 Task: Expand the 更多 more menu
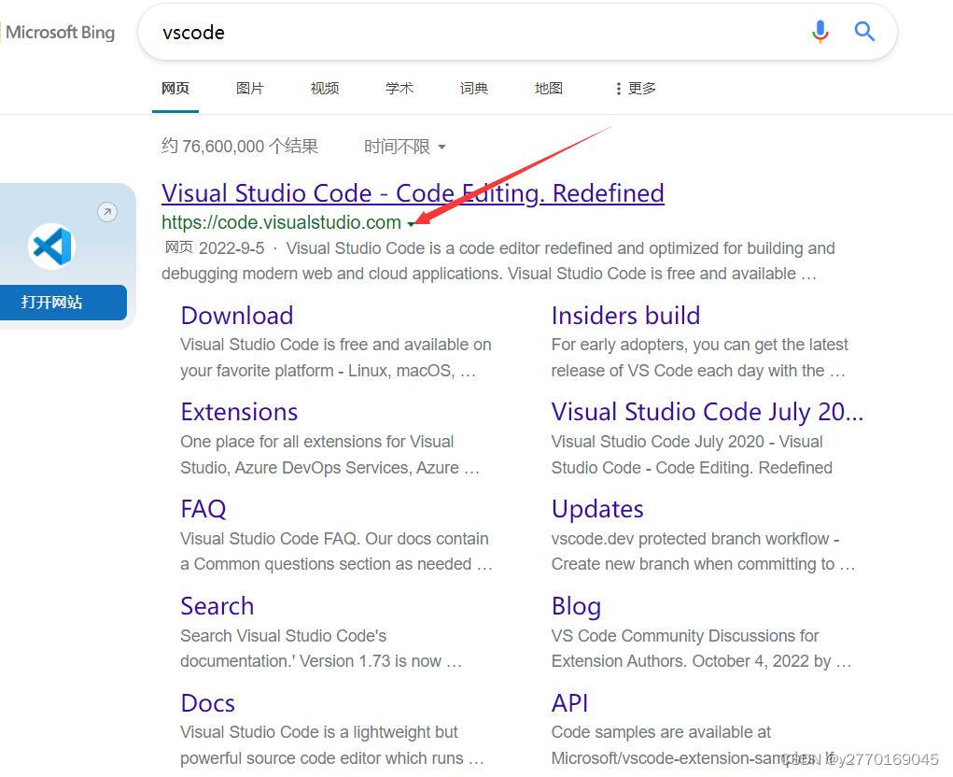pos(635,89)
